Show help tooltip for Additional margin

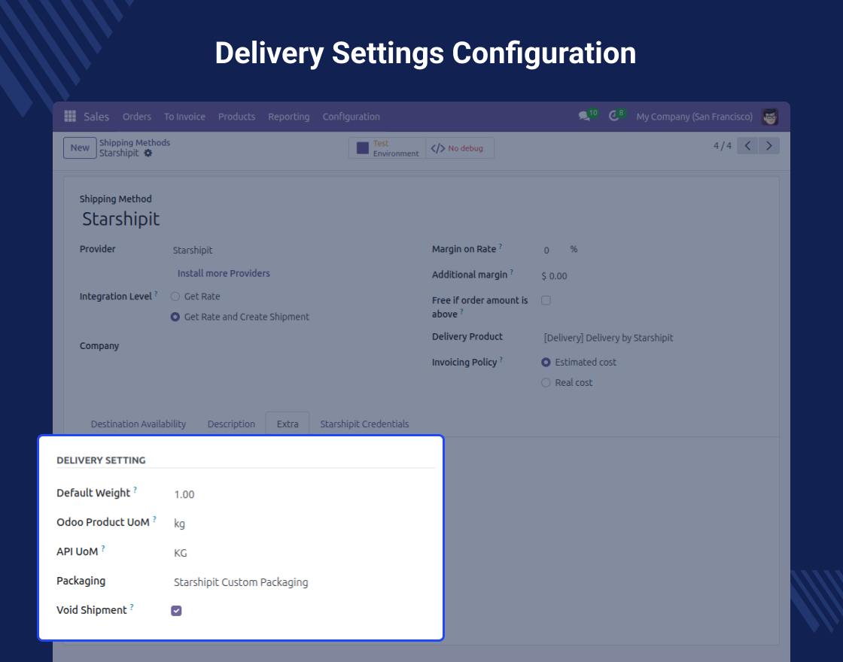point(511,272)
